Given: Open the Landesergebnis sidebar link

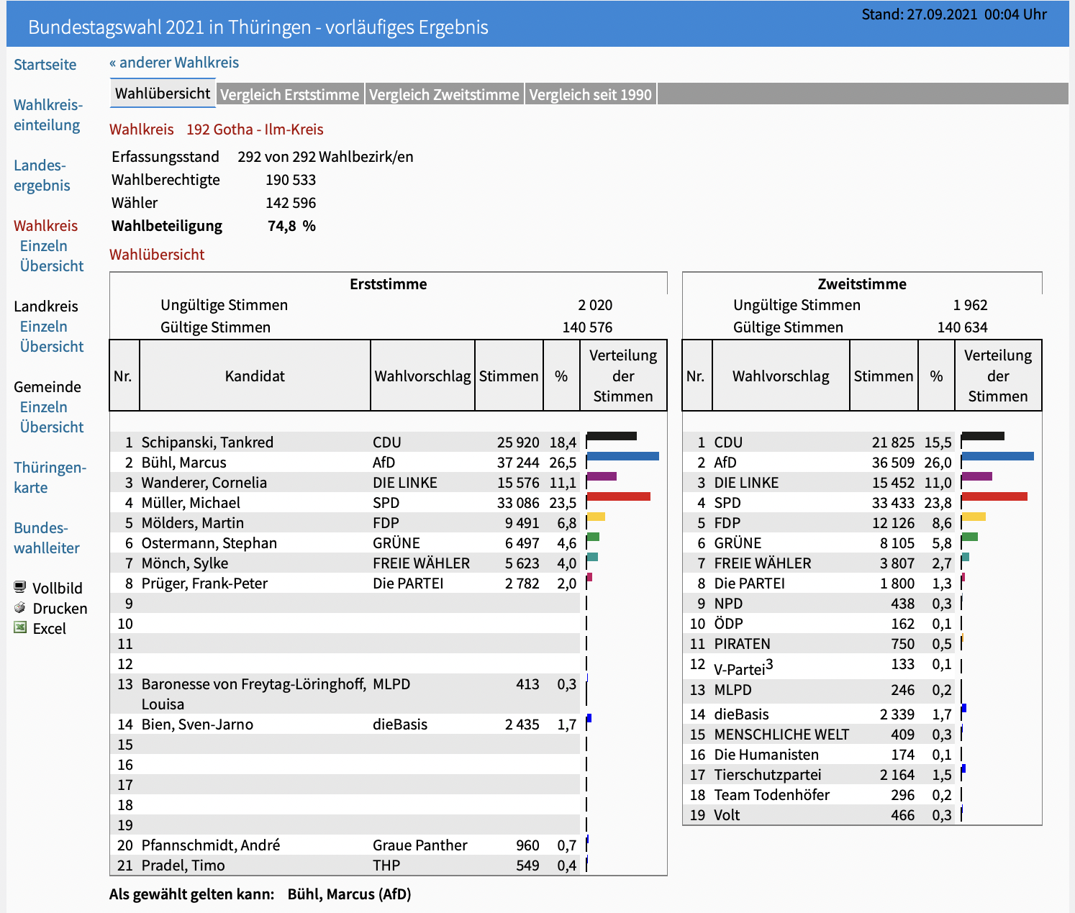Looking at the screenshot, I should (x=42, y=176).
